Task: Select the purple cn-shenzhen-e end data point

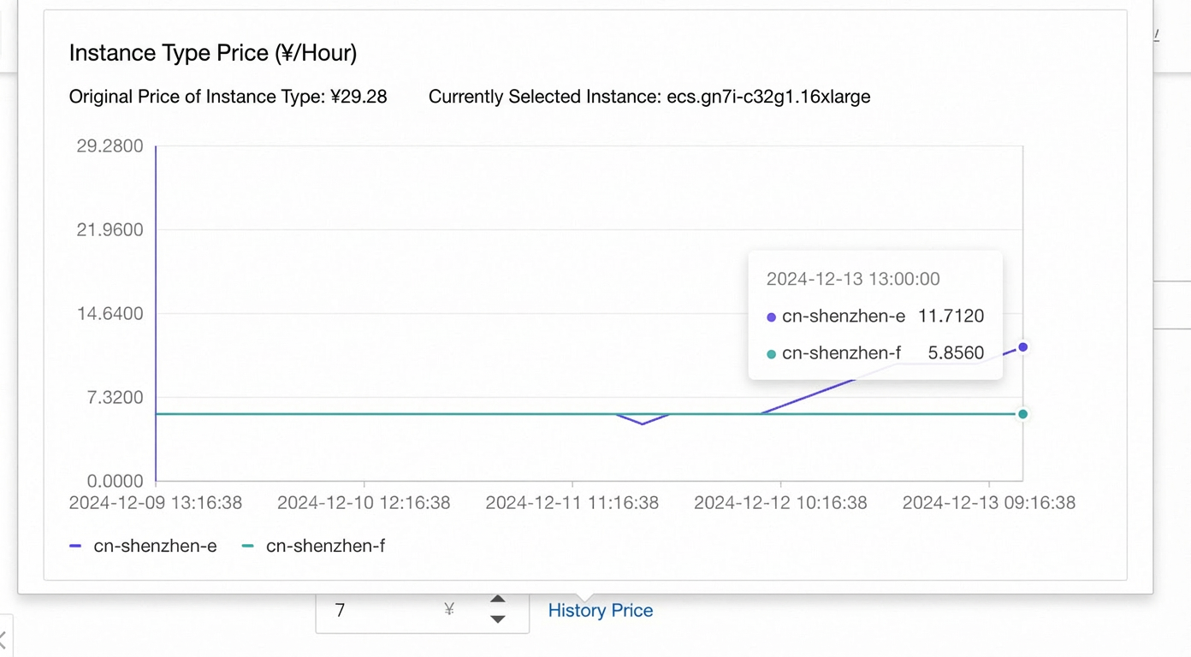Action: pyautogui.click(x=1022, y=347)
